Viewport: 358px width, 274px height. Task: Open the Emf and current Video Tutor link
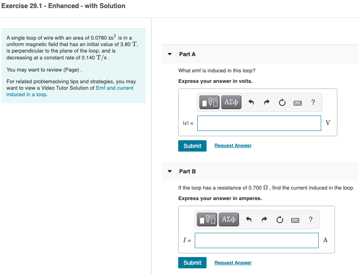(114, 88)
